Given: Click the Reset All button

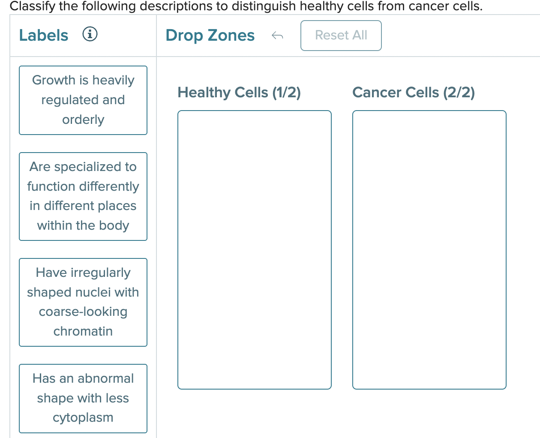Looking at the screenshot, I should pyautogui.click(x=341, y=35).
